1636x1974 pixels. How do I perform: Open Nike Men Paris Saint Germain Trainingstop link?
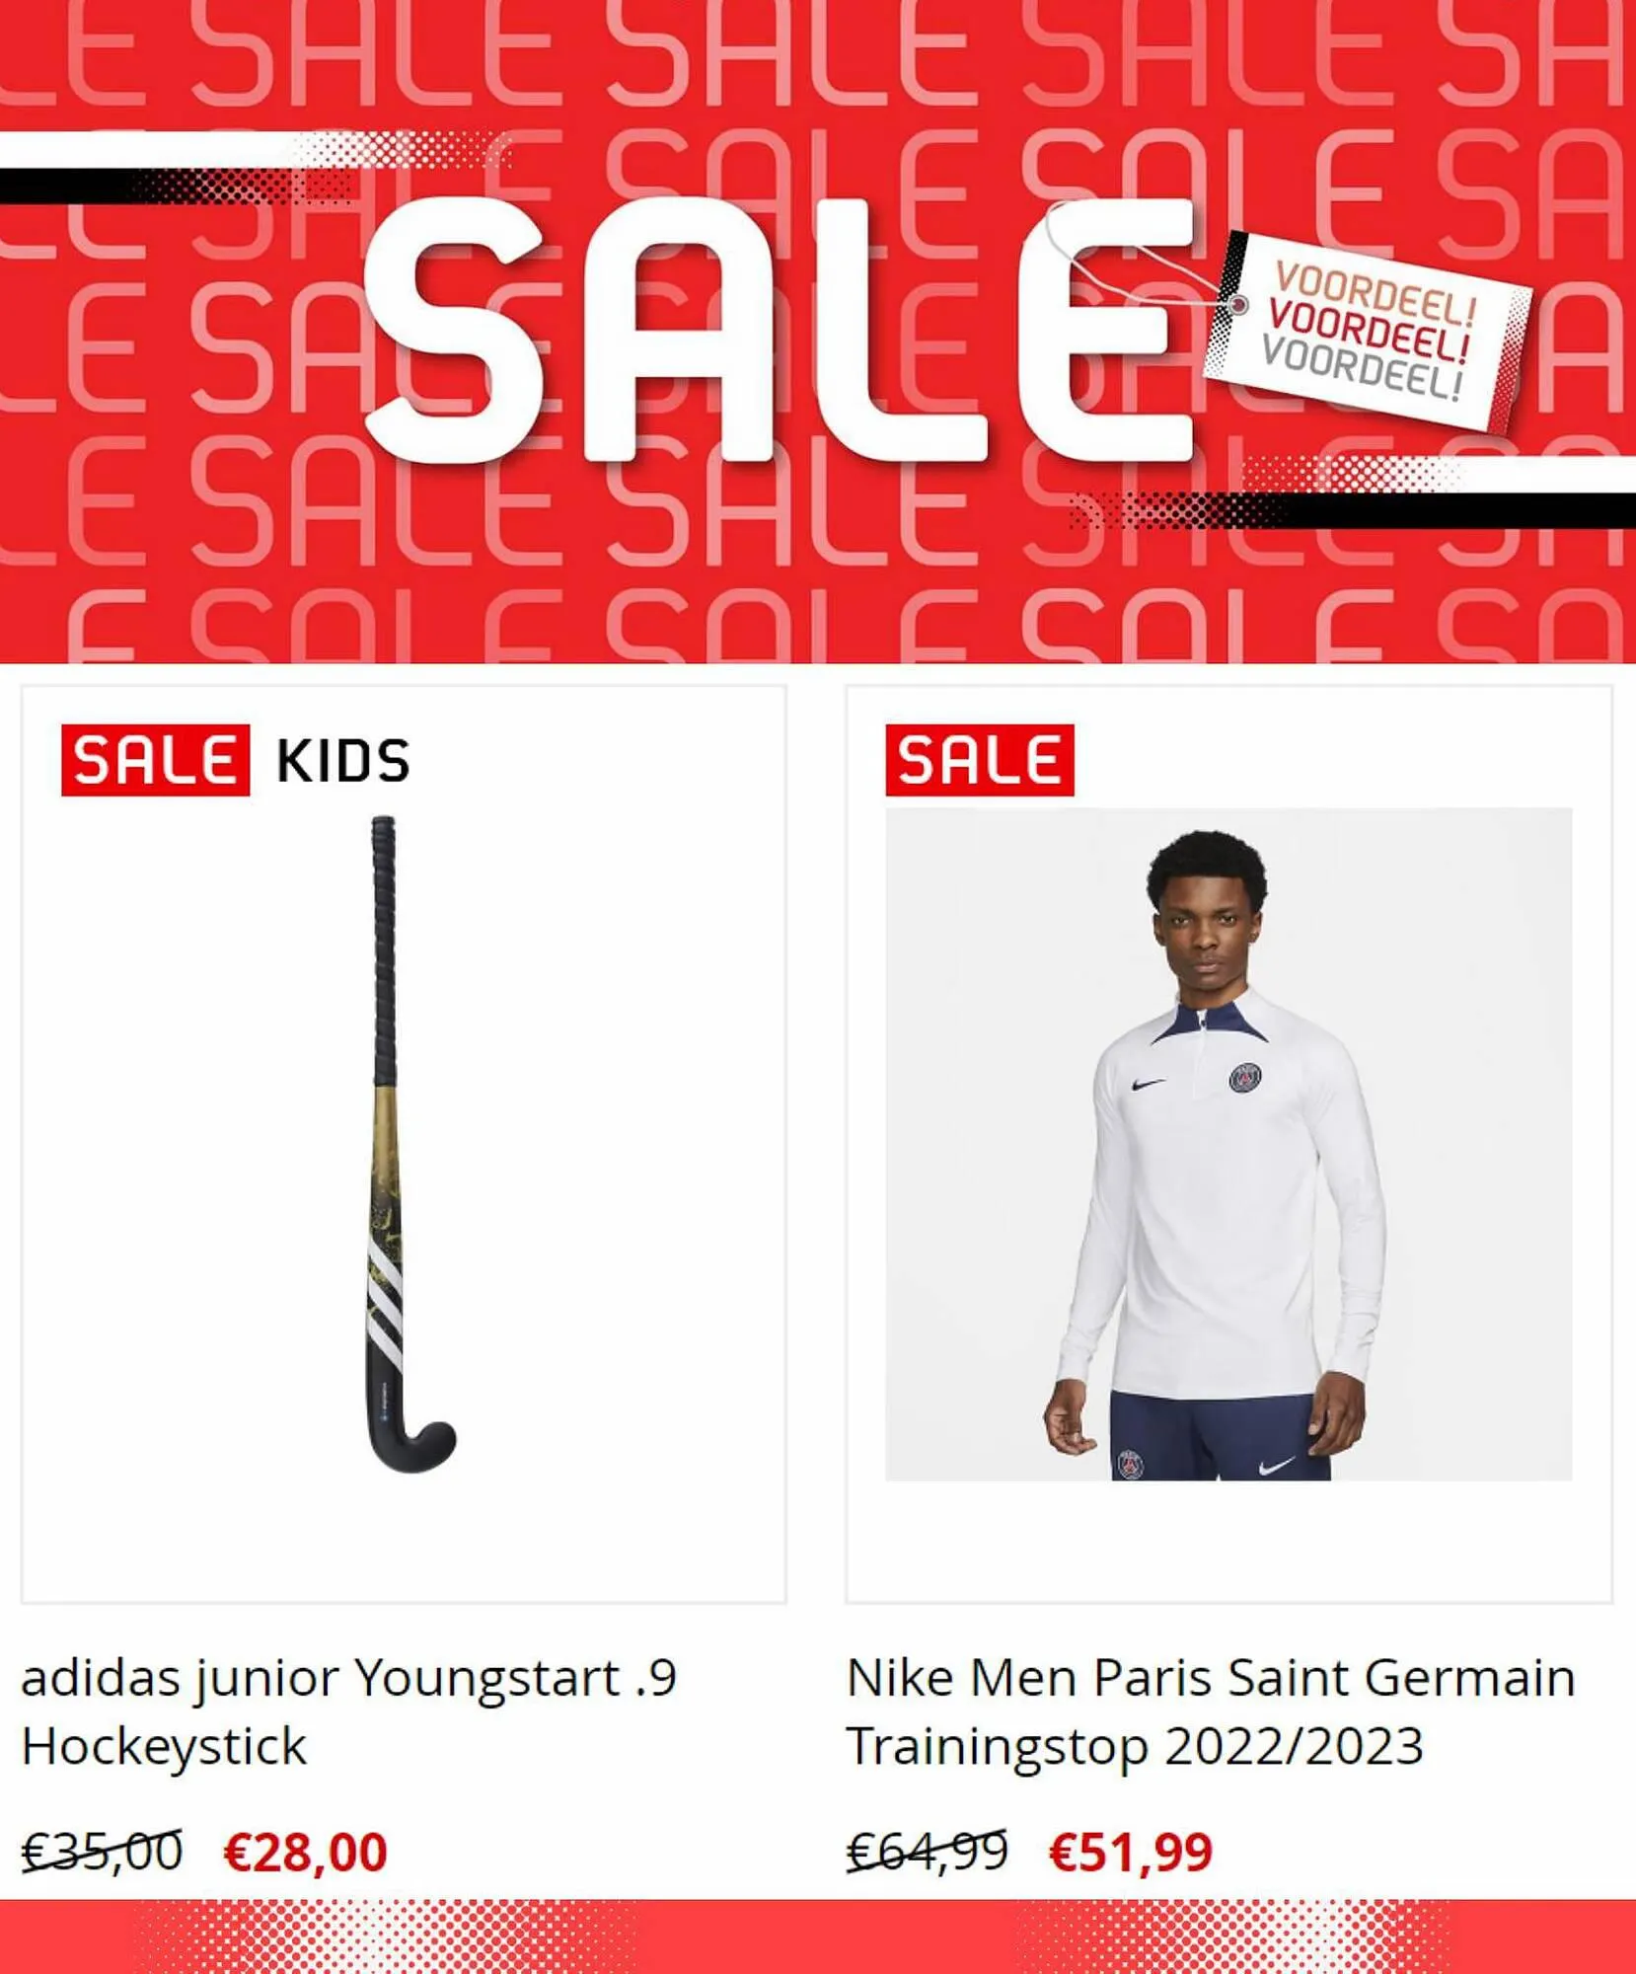(1211, 1710)
